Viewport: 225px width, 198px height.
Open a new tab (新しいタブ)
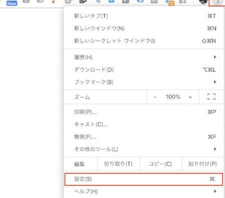(143, 16)
